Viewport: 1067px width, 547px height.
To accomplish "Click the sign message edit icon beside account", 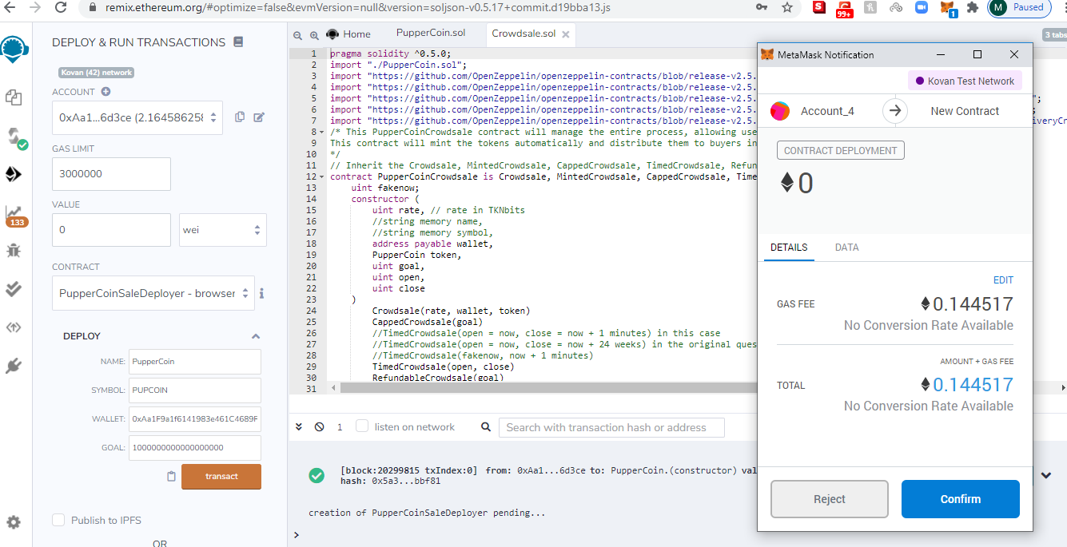I will point(259,117).
